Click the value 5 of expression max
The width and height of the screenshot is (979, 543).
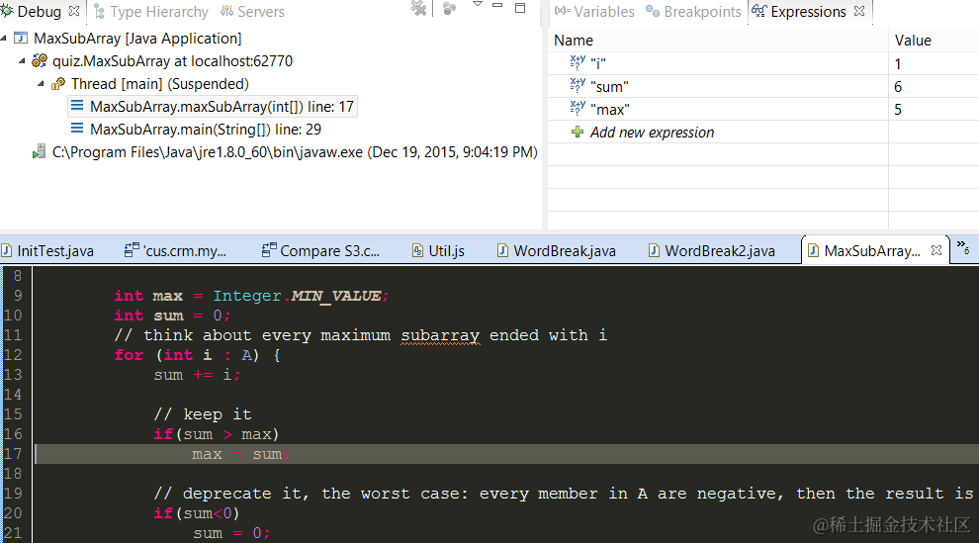click(898, 110)
